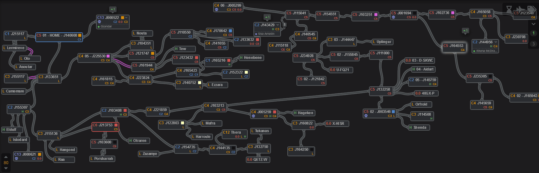Click the pale yellow square on J140752
The height and width of the screenshot is (173, 539).
click(x=199, y=83)
